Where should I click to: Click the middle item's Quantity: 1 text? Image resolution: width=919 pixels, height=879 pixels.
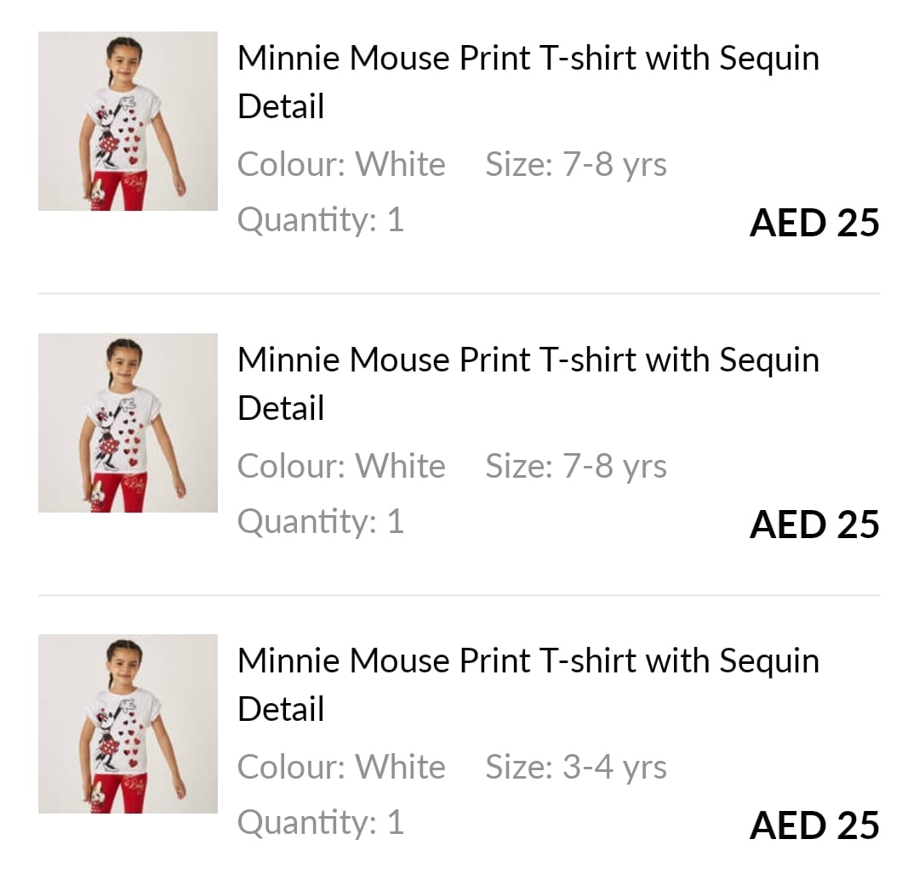point(321,521)
